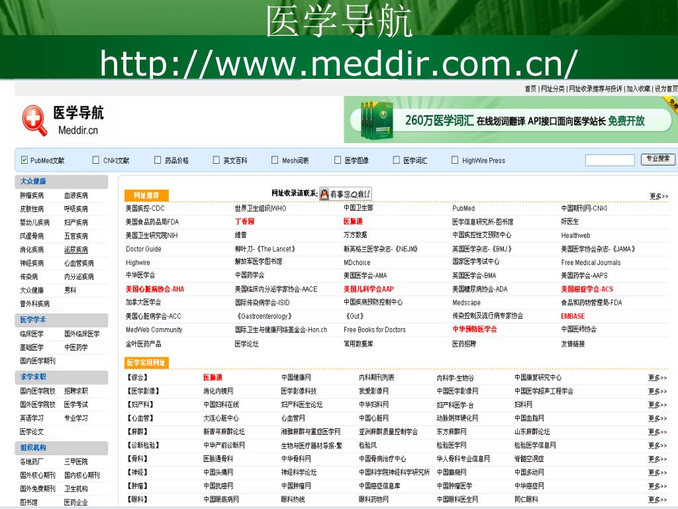Go to 首页 in top navigation
The height and width of the screenshot is (509, 678).
530,89
